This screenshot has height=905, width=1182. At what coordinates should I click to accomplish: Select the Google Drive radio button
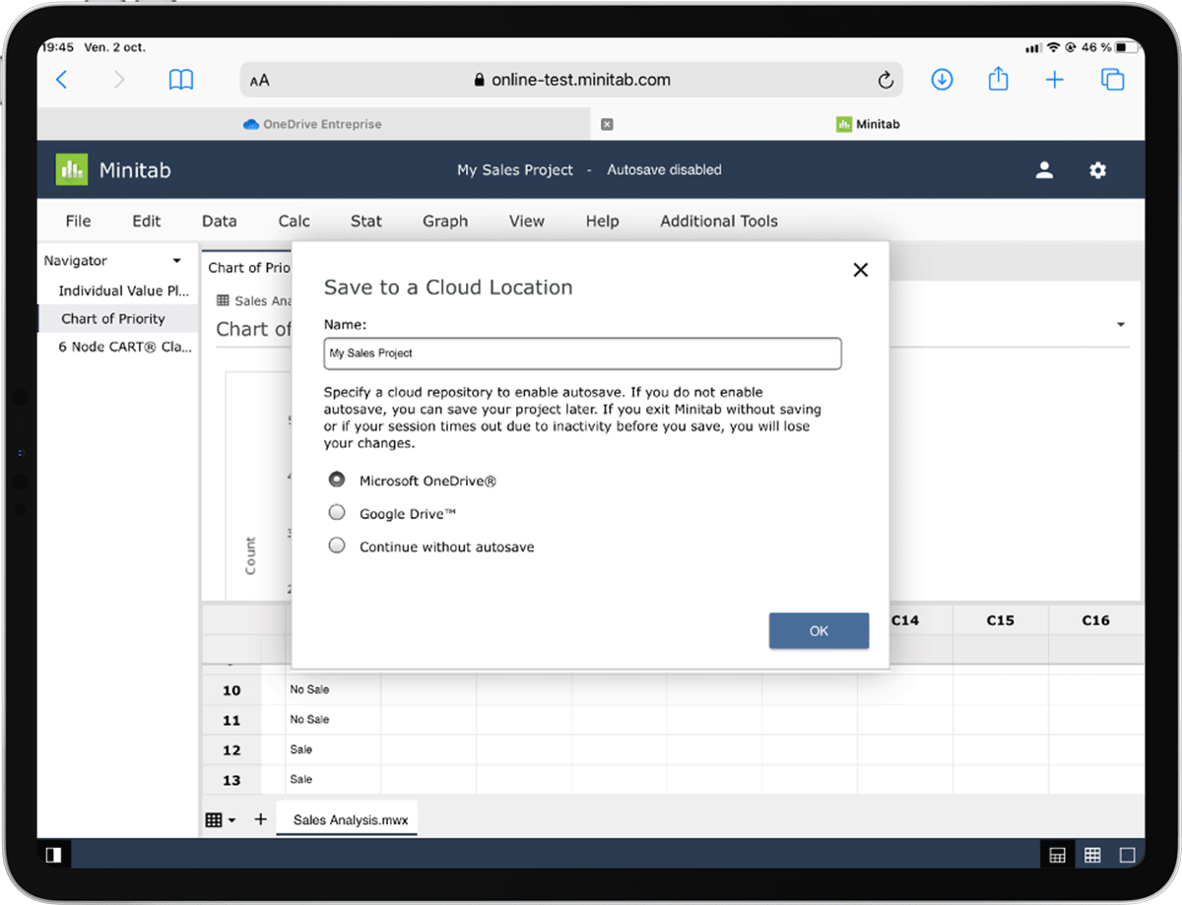336,512
